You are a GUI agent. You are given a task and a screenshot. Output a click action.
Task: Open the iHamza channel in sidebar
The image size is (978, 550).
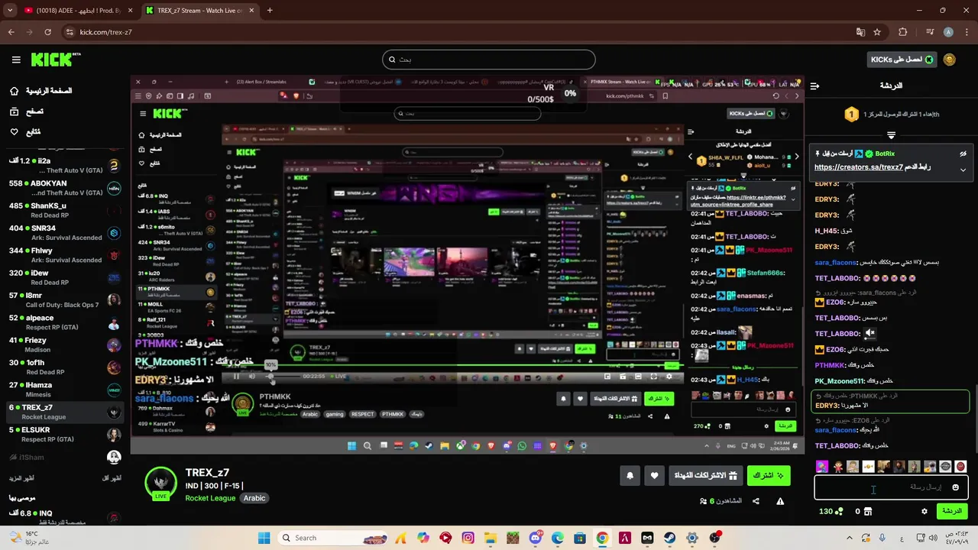[x=63, y=390]
